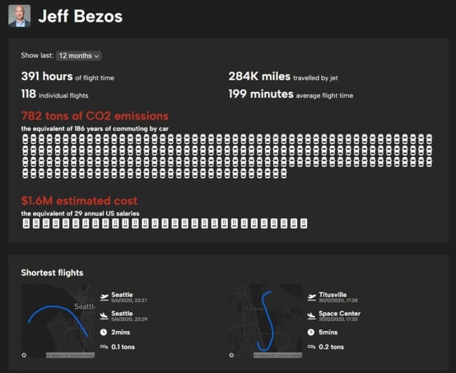Click the Mapbox attribution on Titusville map
The image size is (456, 373).
point(276,355)
